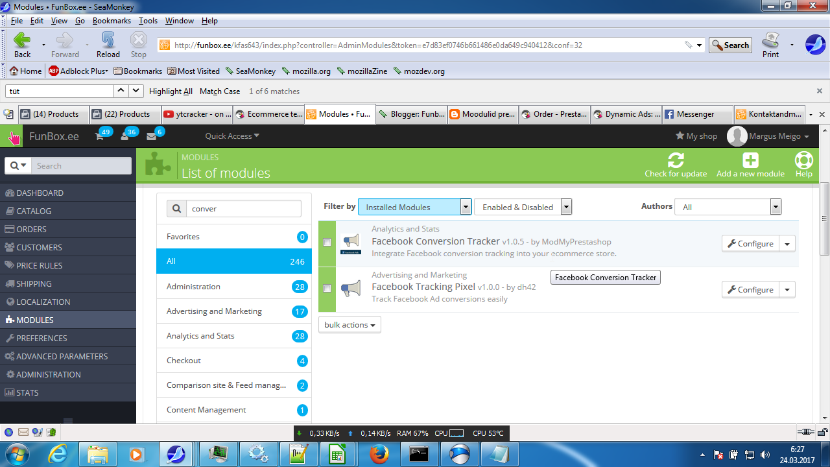
Task: Find previous match with the up arrow
Action: (121, 91)
